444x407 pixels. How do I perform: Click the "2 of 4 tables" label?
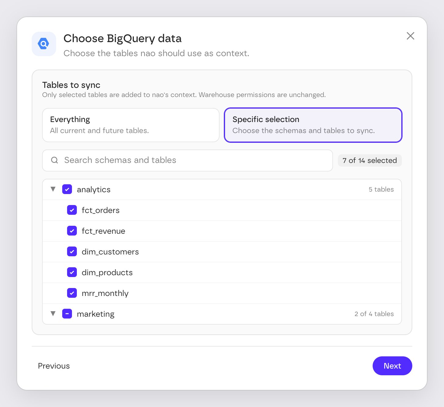tap(374, 314)
